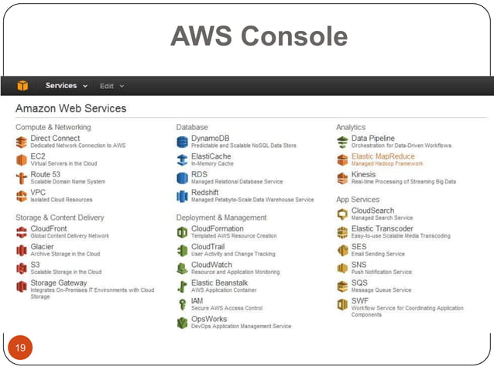The height and width of the screenshot is (370, 494).
Task: Open the CloudTrail link
Action: [x=208, y=247]
